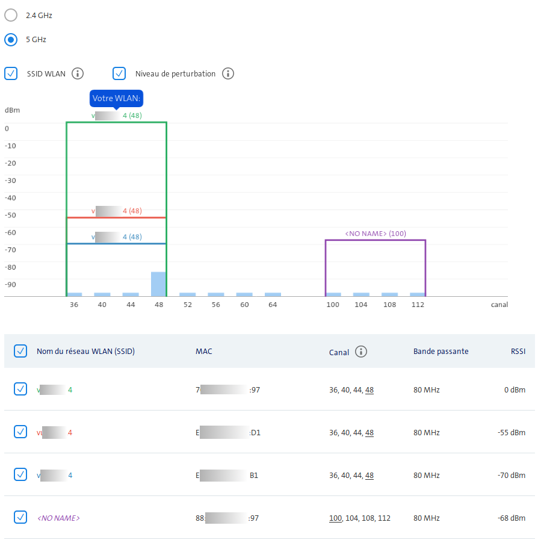Click info icon next to SSID WLAN
The width and height of the screenshot is (538, 543).
[x=77, y=73]
